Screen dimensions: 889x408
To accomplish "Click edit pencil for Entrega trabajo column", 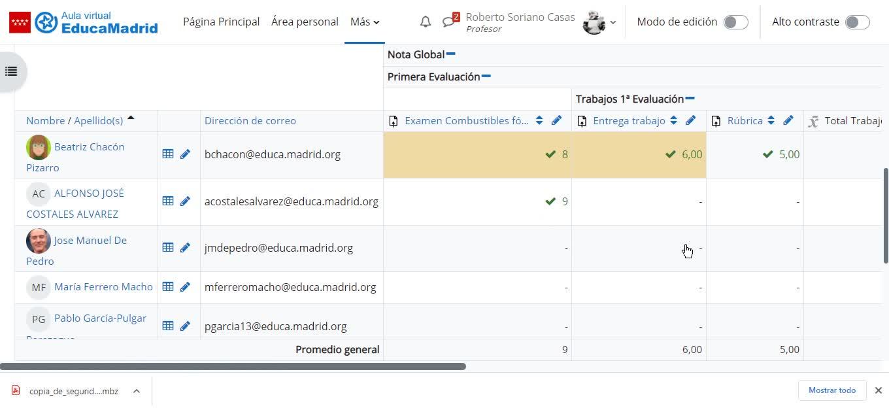I will (x=691, y=120).
